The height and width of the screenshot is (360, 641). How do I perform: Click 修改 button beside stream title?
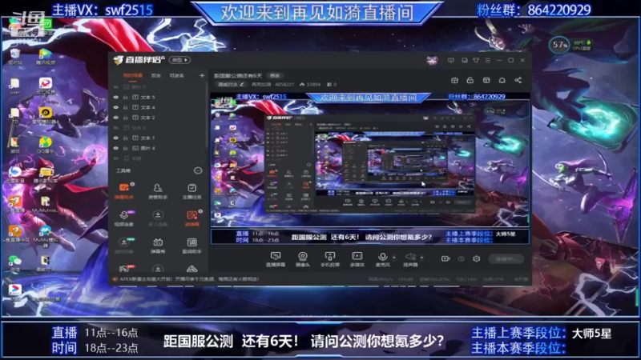tap(274, 75)
